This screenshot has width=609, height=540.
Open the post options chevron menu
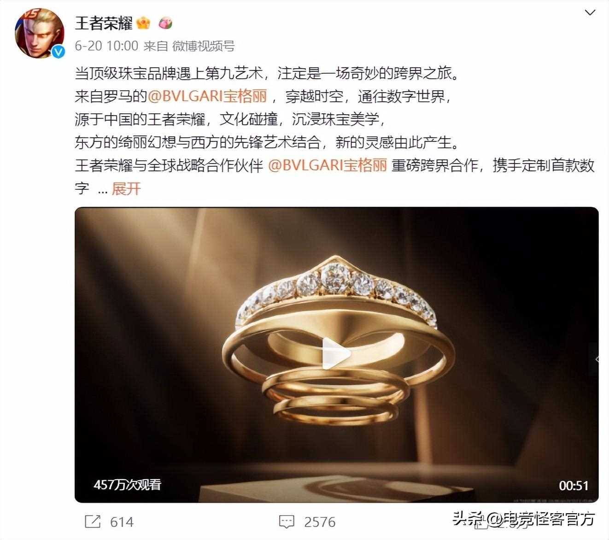[590, 12]
